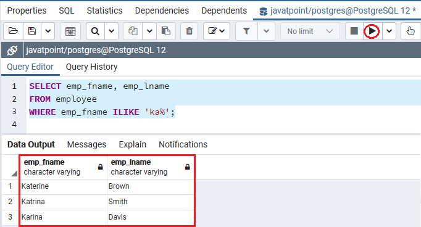Open the Query History tab
421x227 pixels.
pos(91,67)
